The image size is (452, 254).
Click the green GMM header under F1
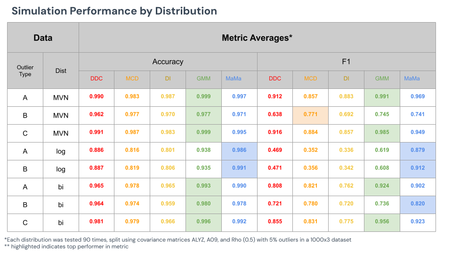[382, 79]
